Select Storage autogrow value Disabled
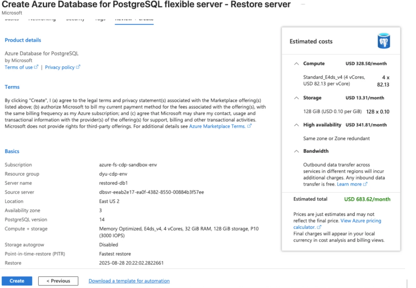 109,244
